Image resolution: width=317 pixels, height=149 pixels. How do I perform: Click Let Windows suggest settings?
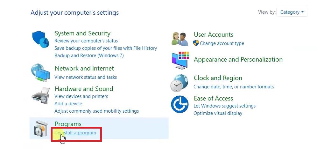[x=224, y=106]
